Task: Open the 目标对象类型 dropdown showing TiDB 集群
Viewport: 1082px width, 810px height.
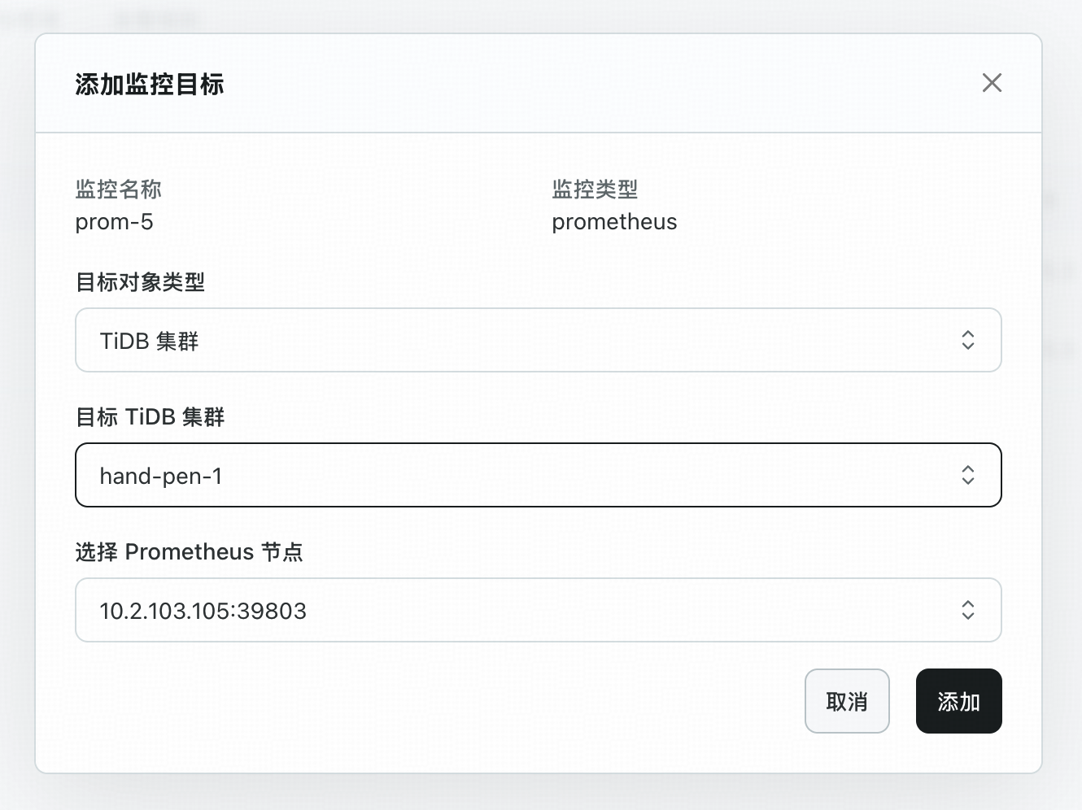Action: pyautogui.click(x=539, y=340)
